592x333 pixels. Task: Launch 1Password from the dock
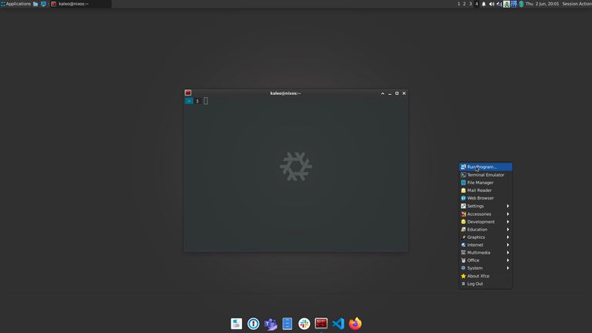[254, 324]
